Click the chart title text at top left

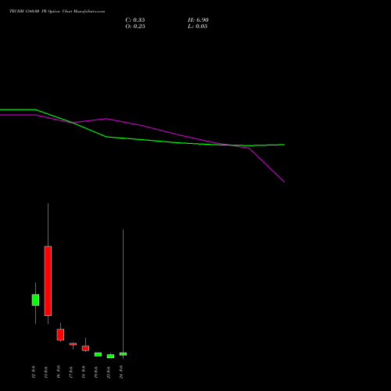57,12
